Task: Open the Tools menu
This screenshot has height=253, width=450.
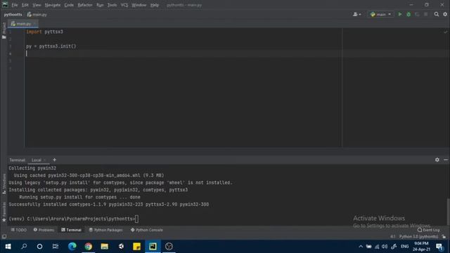Action: pyautogui.click(x=112, y=5)
